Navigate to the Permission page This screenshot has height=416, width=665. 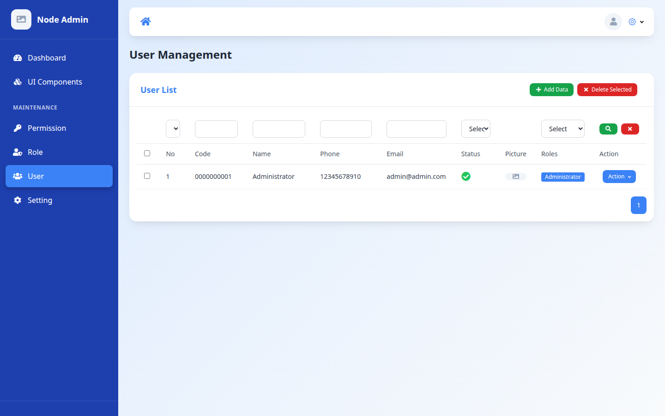point(59,128)
